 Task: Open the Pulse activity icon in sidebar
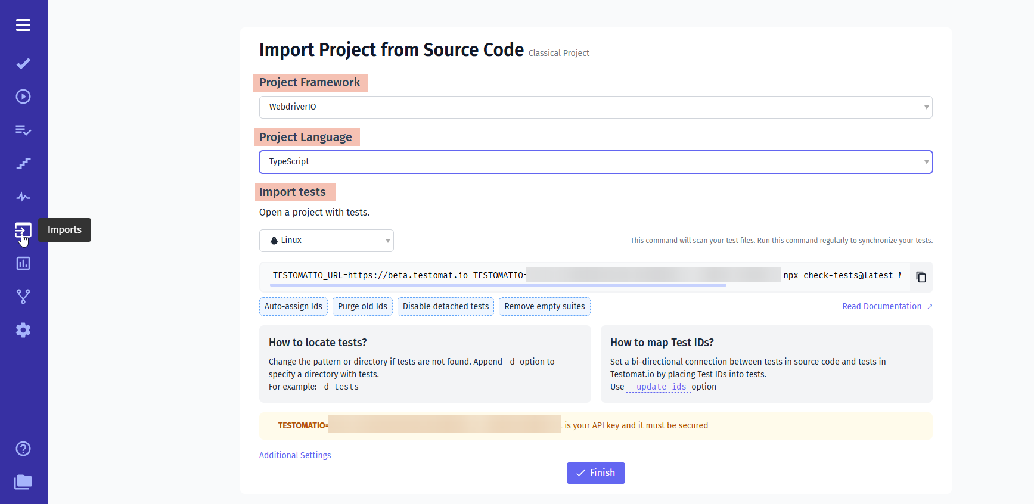tap(23, 197)
